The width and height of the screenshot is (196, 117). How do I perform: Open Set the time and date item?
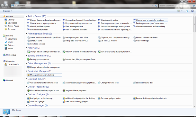143,83
